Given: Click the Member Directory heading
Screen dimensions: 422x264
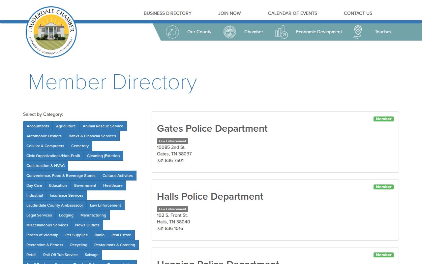Looking at the screenshot, I should point(113,82).
